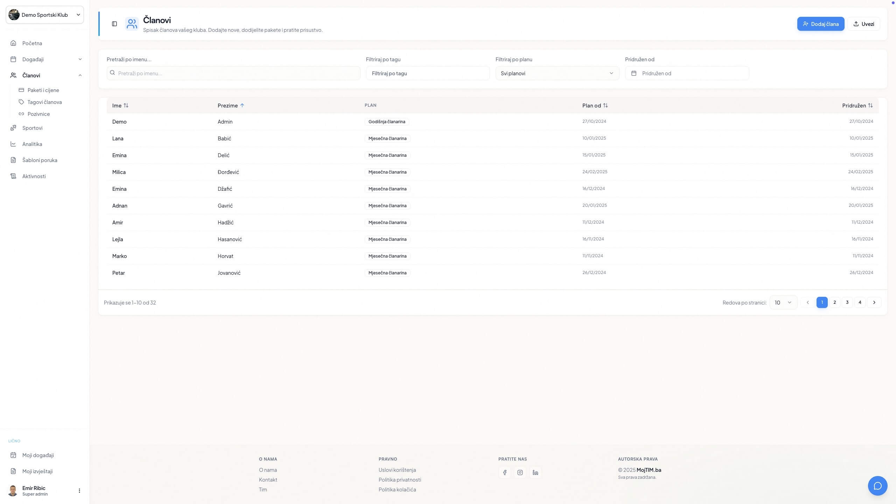
Task: Sort by Plan od column
Action: pos(595,105)
